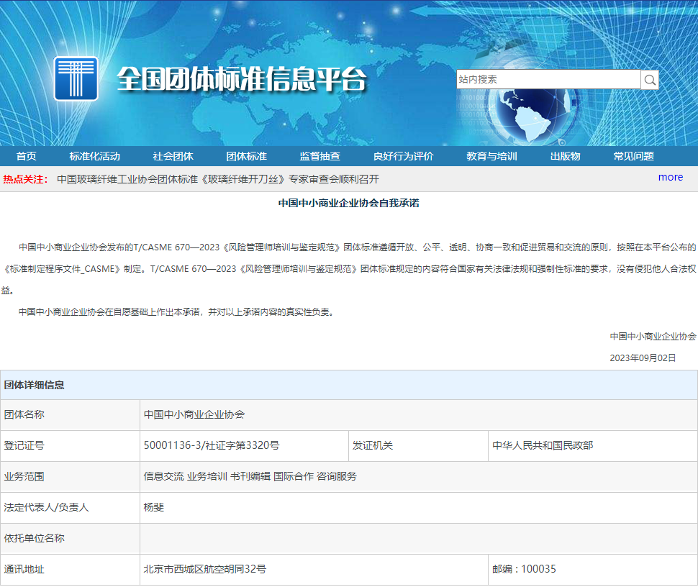Image resolution: width=698 pixels, height=587 pixels.
Task: Click the 团体详细信息 section header
Action: (x=35, y=385)
